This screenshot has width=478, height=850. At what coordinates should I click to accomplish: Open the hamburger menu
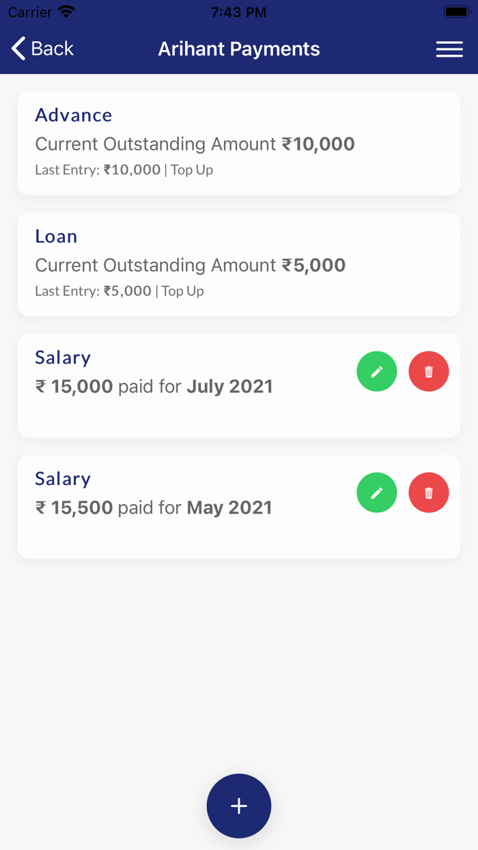[449, 49]
